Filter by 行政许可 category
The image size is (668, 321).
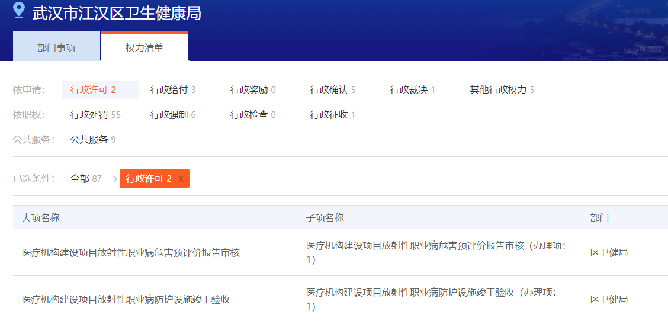click(x=93, y=90)
